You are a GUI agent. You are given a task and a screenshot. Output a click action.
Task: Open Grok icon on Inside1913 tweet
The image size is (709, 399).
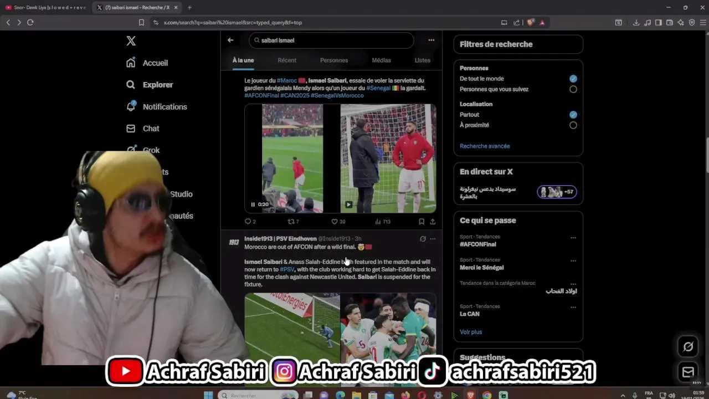tap(423, 239)
